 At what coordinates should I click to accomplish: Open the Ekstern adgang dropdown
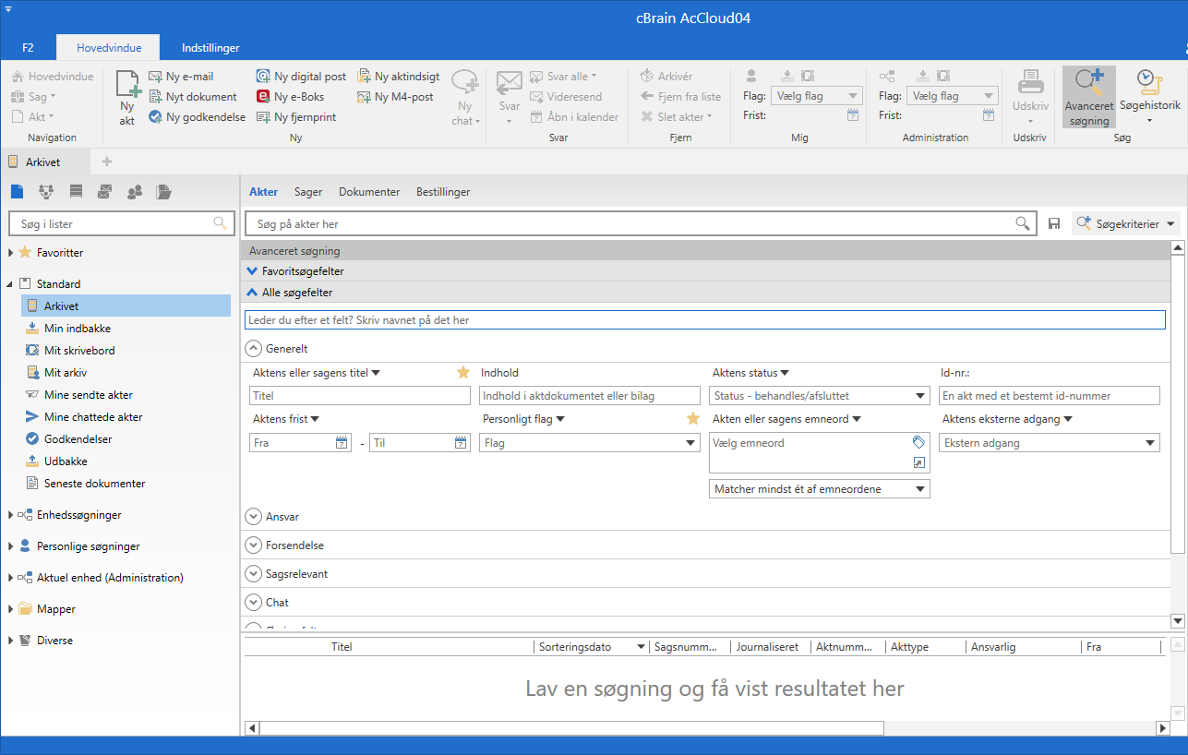click(x=1050, y=443)
